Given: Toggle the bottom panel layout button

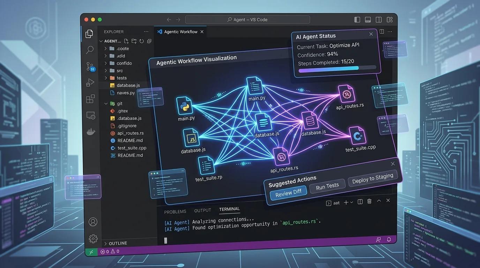Looking at the screenshot, I should [x=368, y=20].
